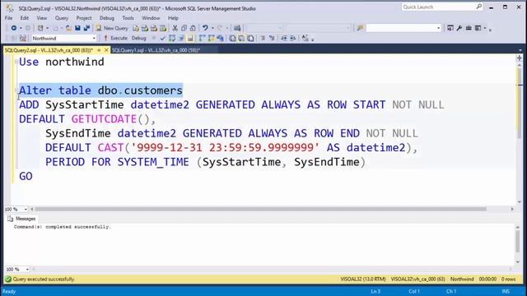Click the Analysis Services MDX Query icon
527x296 pixels.
145,28
